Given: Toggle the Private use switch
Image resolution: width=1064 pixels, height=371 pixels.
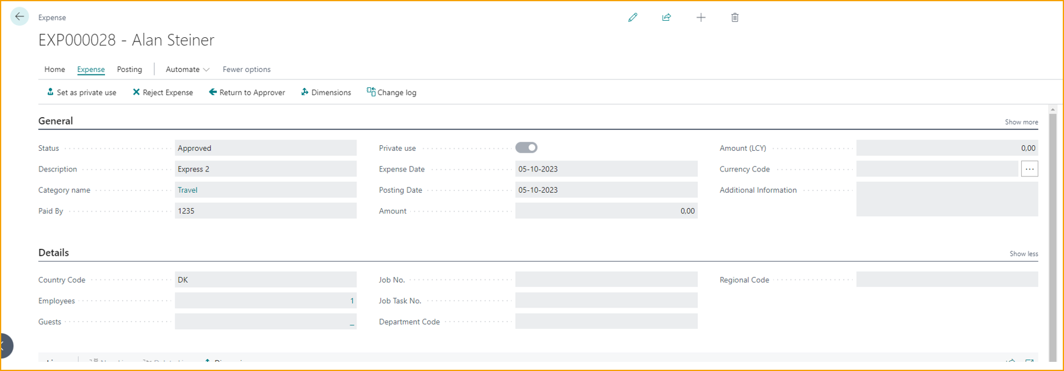Looking at the screenshot, I should pos(526,148).
